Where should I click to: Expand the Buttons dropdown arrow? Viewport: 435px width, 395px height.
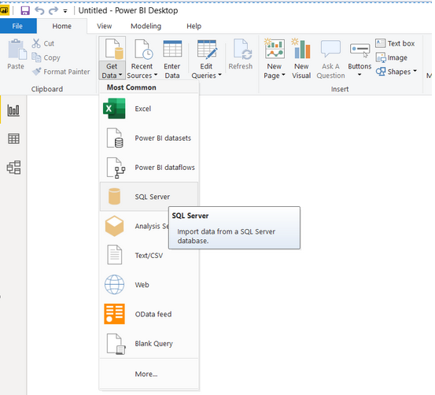(x=359, y=75)
